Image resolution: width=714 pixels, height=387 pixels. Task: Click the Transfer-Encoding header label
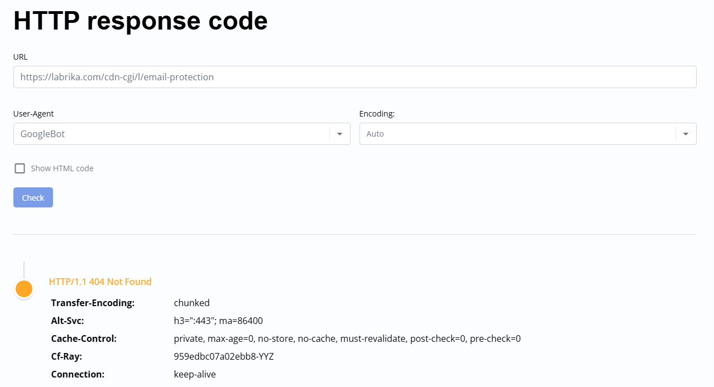(x=93, y=303)
